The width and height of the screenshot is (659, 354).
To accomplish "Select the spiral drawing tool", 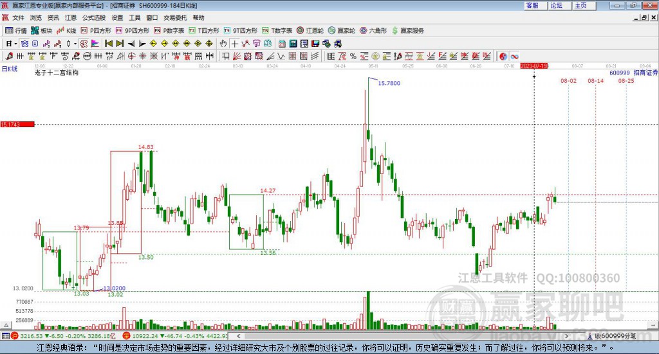I will tap(65, 56).
